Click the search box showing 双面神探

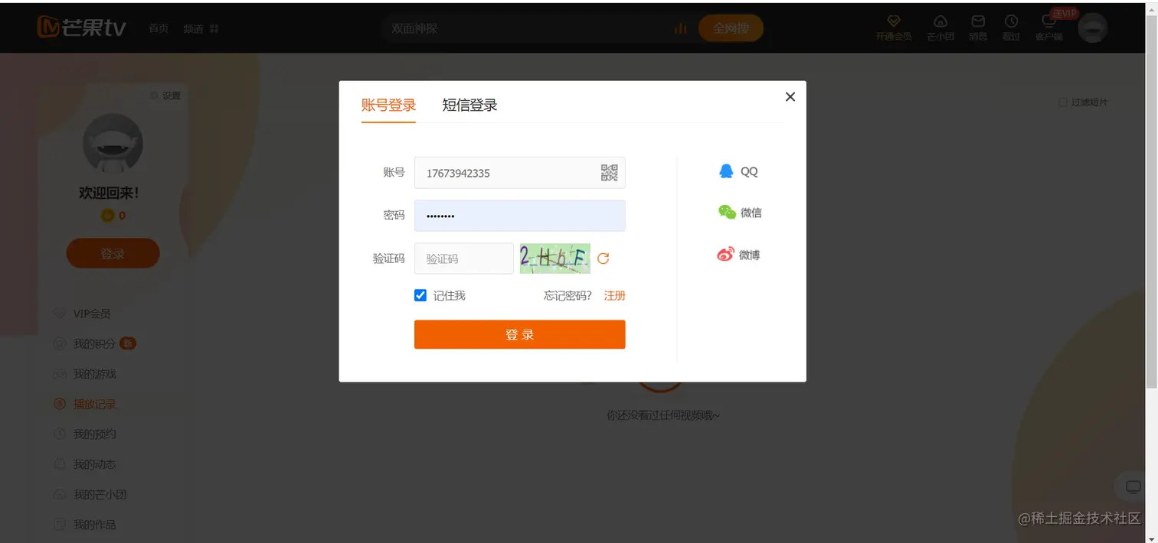[x=528, y=28]
